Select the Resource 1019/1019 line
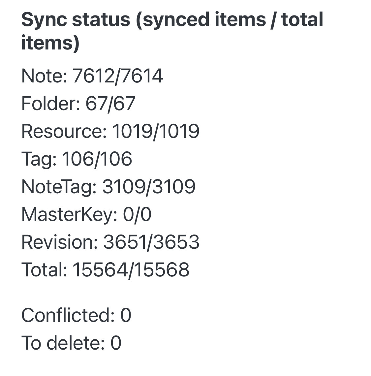371x376 pixels. (110, 131)
